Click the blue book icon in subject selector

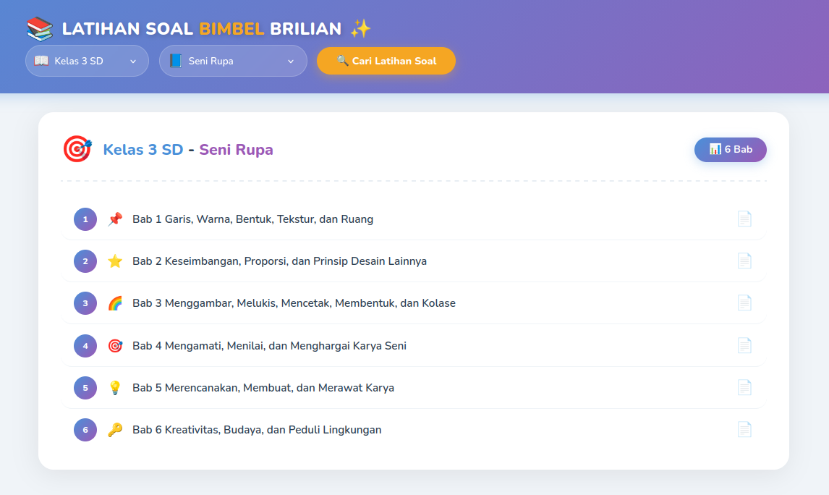[x=176, y=61]
